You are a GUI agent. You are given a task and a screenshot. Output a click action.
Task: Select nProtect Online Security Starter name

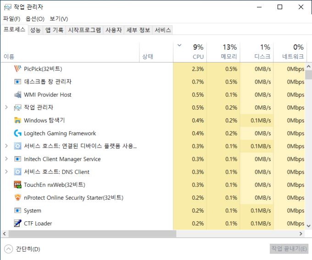(x=73, y=197)
